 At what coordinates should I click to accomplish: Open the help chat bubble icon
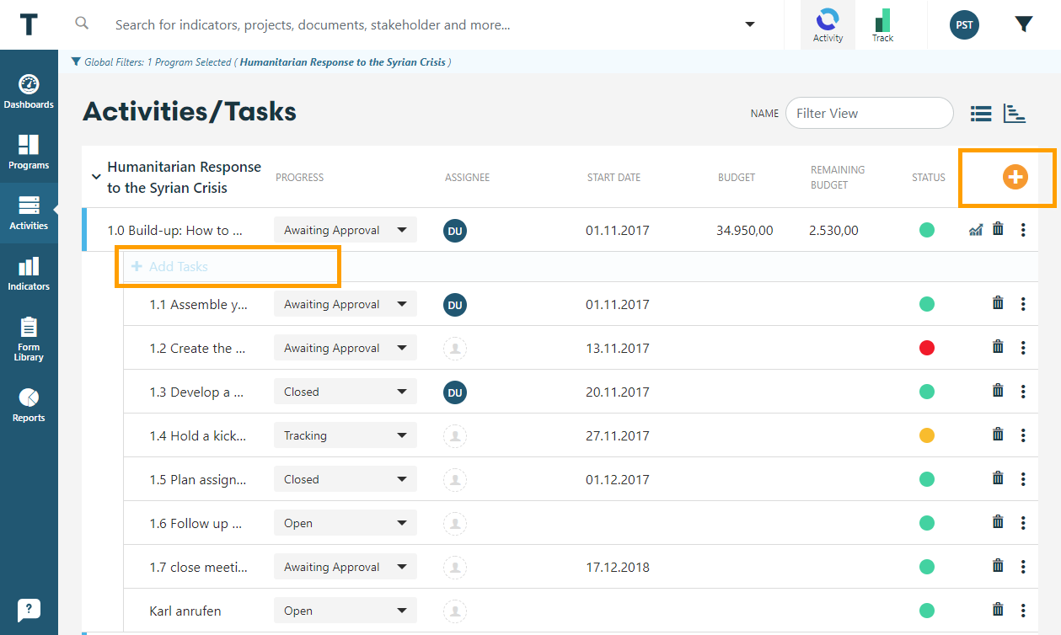[x=29, y=610]
